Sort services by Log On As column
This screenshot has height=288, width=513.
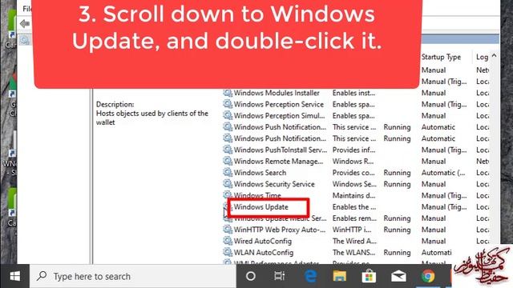click(x=482, y=57)
